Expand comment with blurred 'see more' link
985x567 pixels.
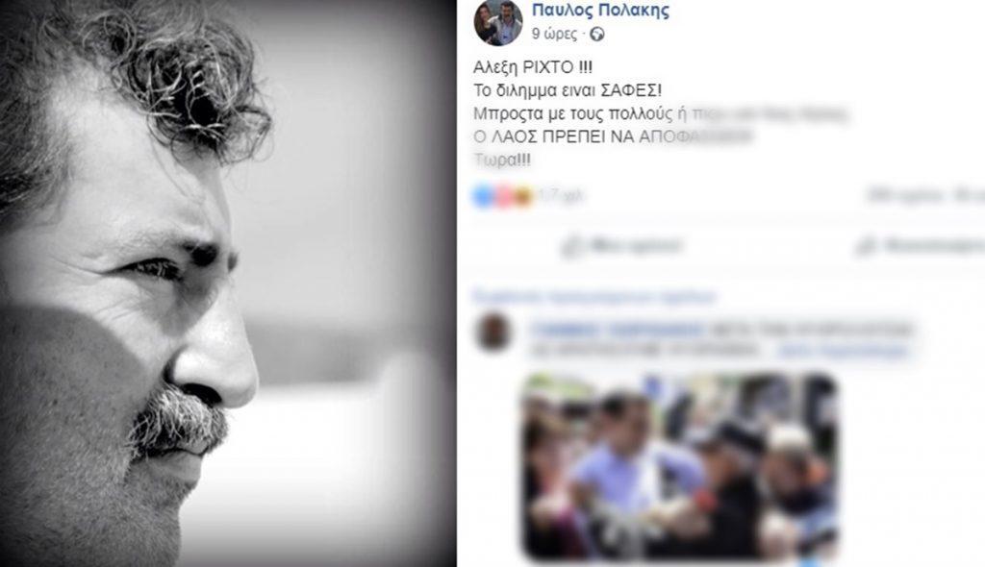843,350
